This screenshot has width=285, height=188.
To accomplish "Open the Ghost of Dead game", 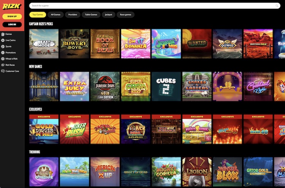I will (136, 172).
